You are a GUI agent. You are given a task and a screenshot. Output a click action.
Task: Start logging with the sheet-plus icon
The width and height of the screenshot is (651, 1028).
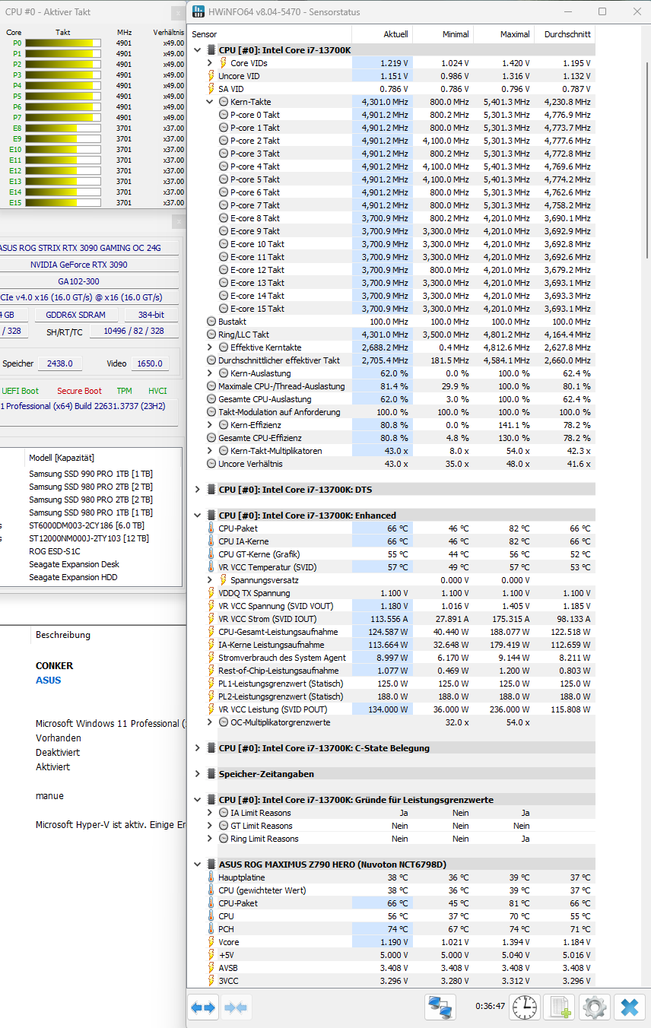(561, 1007)
